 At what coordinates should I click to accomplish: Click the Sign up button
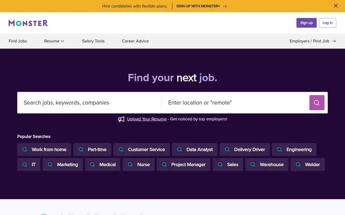(306, 23)
